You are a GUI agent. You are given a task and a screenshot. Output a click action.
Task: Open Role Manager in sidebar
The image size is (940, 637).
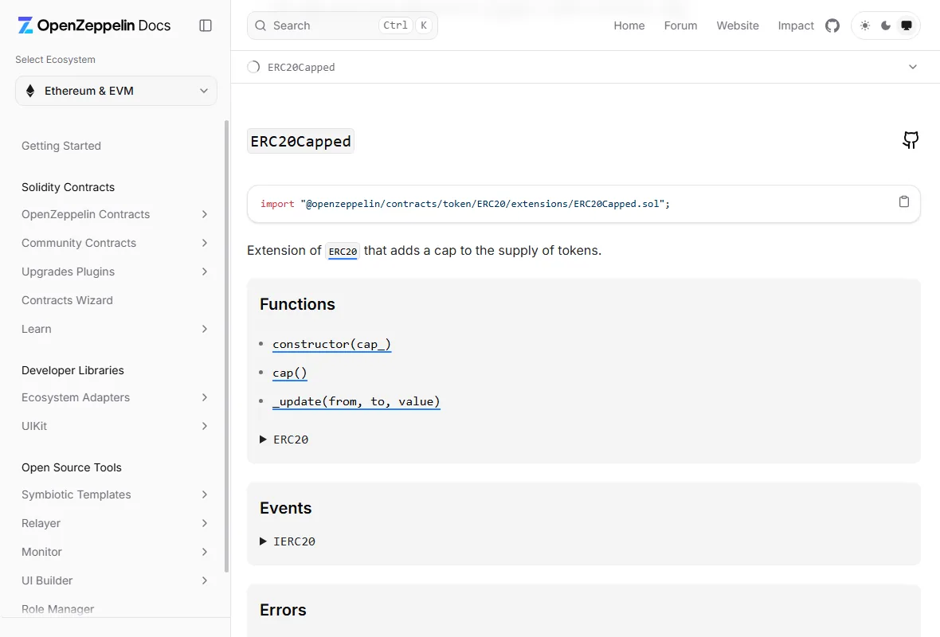(57, 609)
